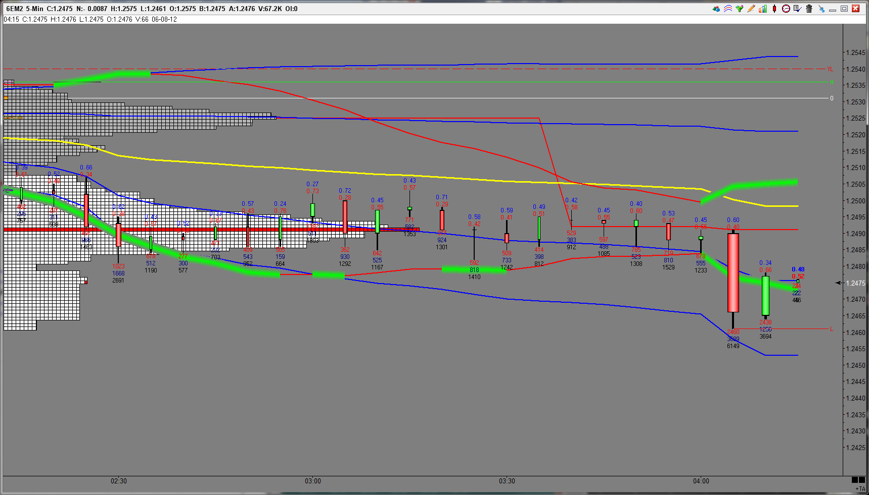Click the 2691 volume figure

118,281
